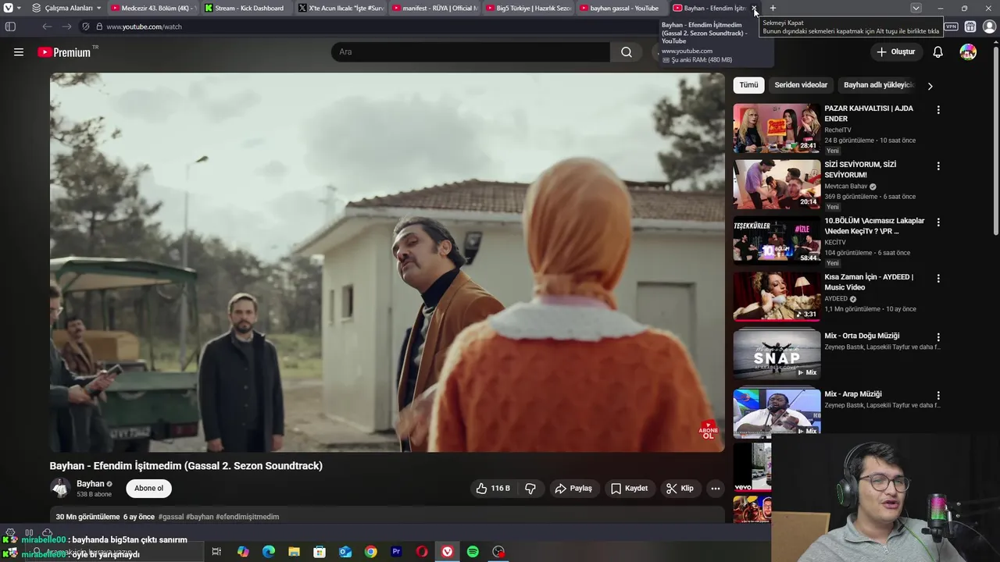
Task: Open options for PAZAR KAHVALTISI video
Action: (938, 110)
